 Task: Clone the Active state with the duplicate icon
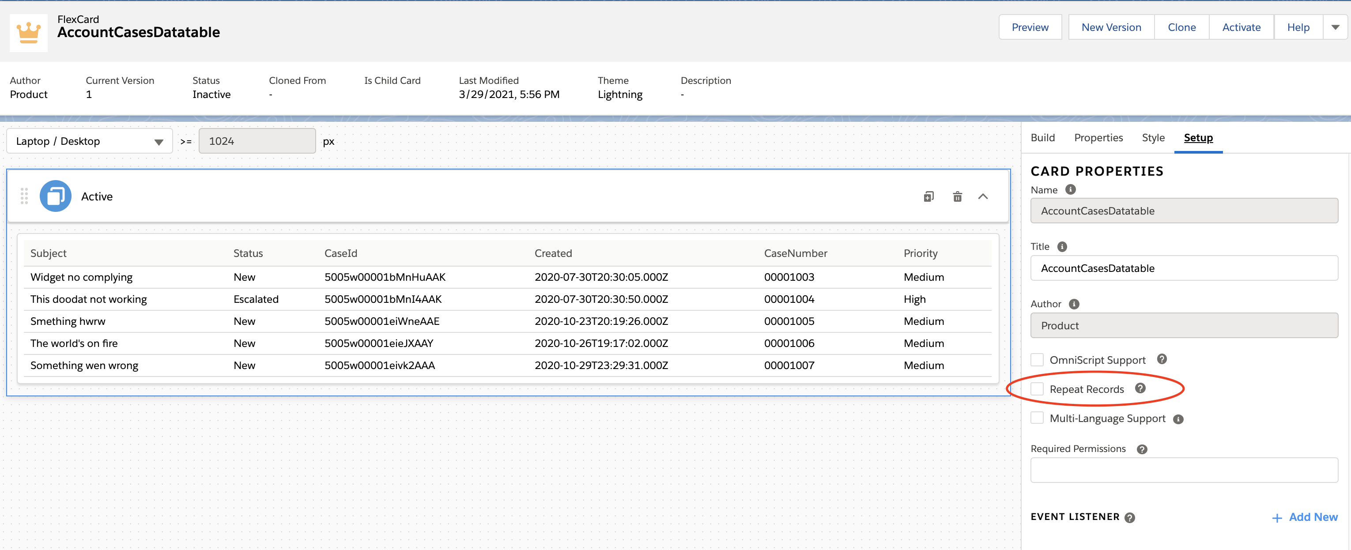tap(929, 196)
